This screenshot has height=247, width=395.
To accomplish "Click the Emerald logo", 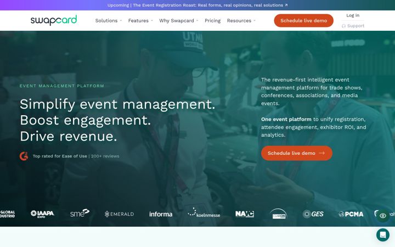I will click(119, 214).
